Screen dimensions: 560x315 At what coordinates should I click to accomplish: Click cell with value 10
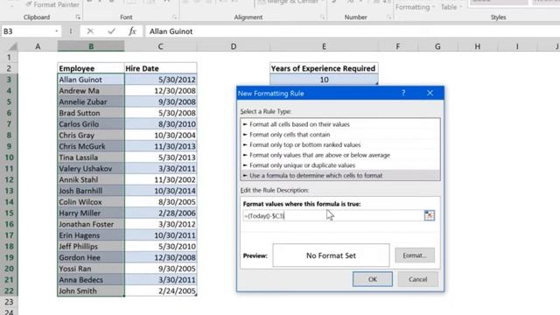coord(324,80)
